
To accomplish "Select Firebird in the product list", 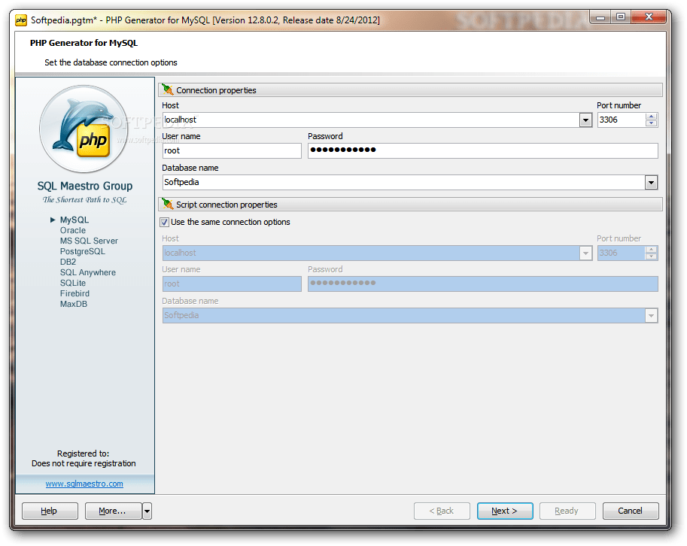I will pyautogui.click(x=74, y=293).
